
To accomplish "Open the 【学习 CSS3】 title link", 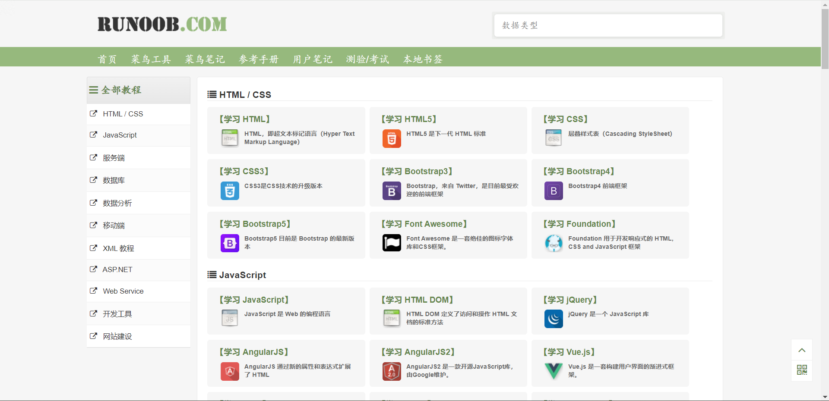I will pyautogui.click(x=244, y=171).
